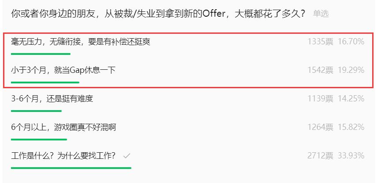
Task: Click the 2712票 vote count
Action: 320,156
